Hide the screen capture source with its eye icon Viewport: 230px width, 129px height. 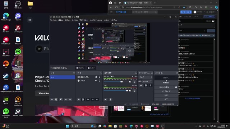(x=96, y=77)
